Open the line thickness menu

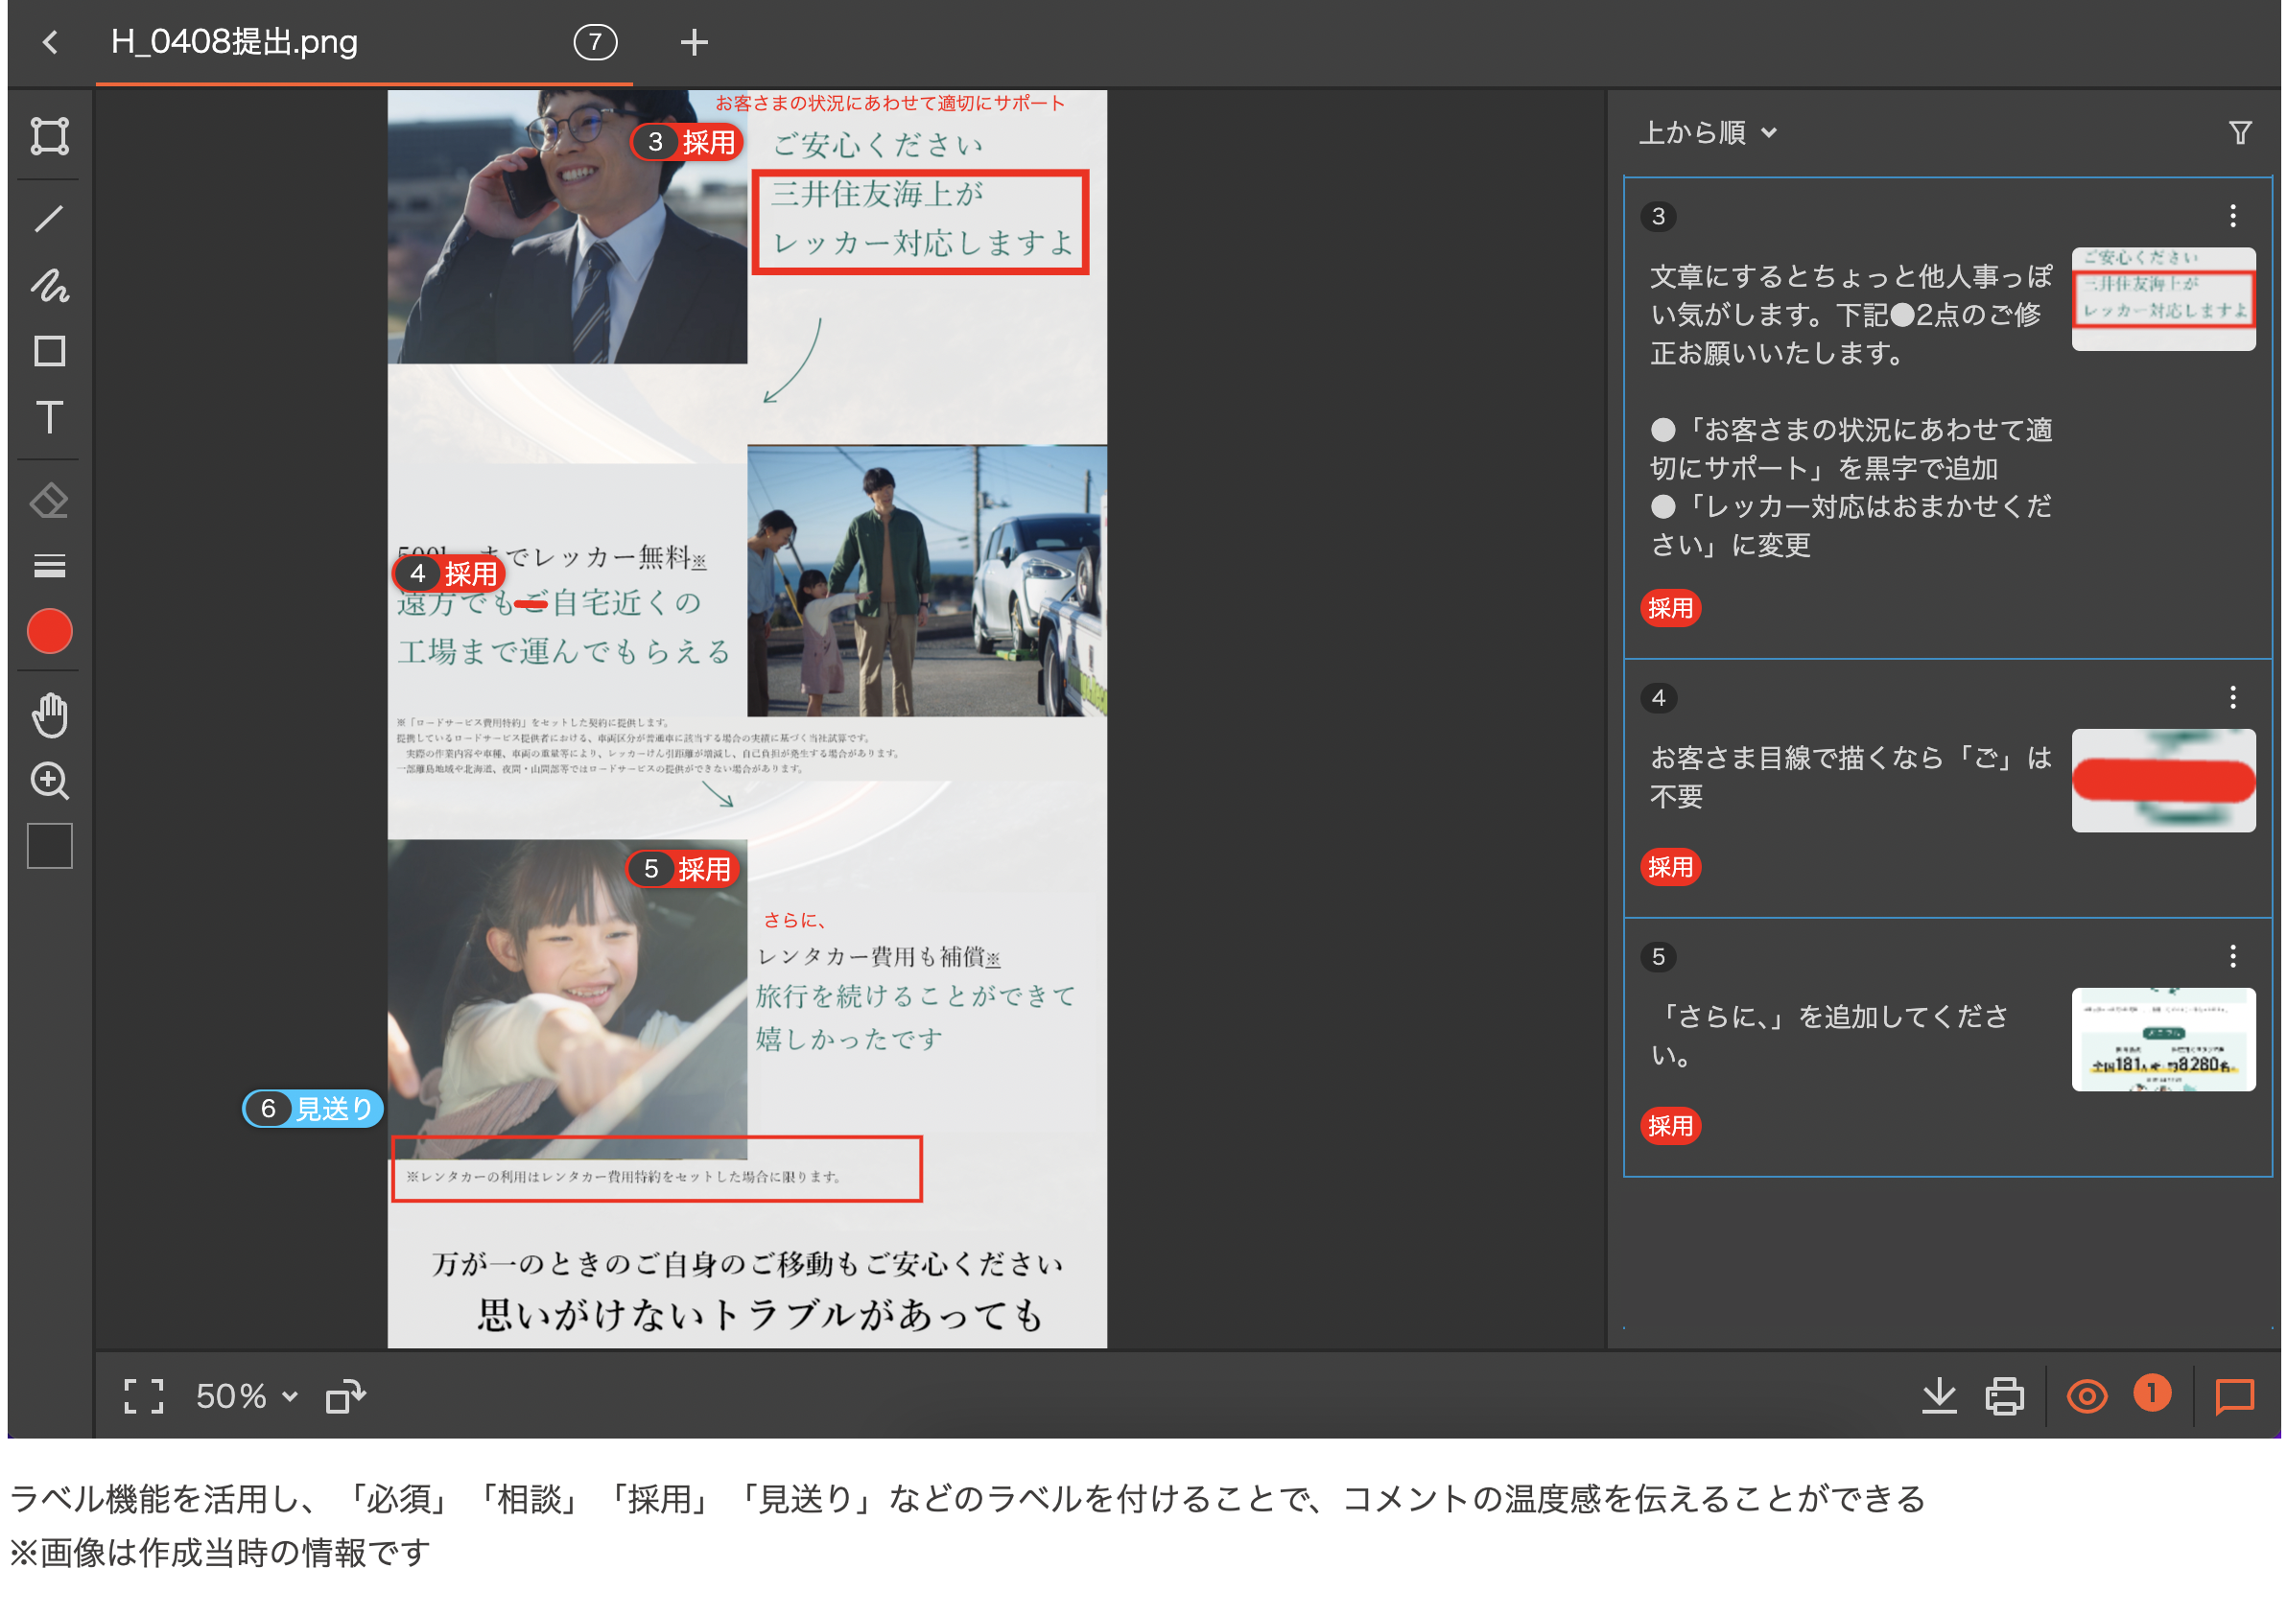[x=50, y=566]
